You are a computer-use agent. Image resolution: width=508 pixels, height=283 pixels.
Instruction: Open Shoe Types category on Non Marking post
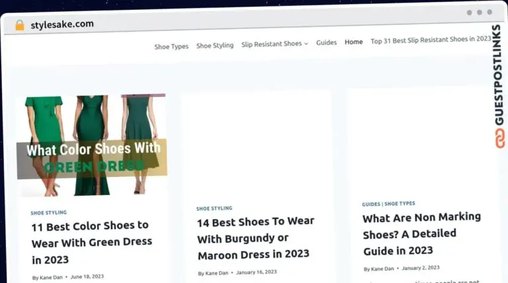pyautogui.click(x=400, y=204)
